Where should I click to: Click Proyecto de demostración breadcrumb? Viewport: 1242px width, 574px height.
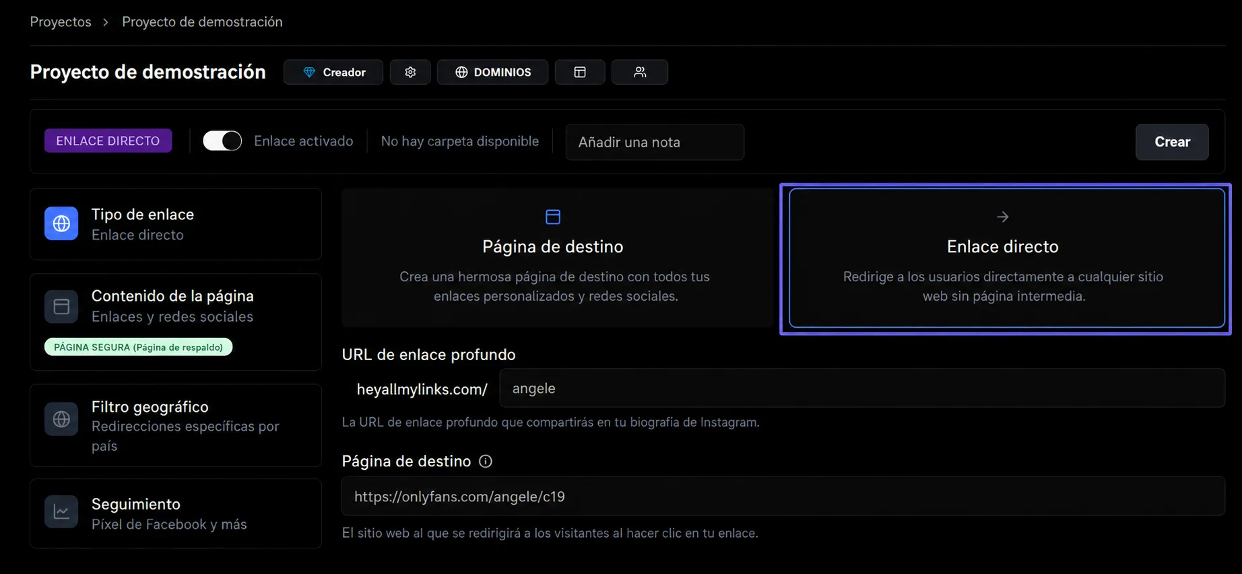click(x=202, y=22)
